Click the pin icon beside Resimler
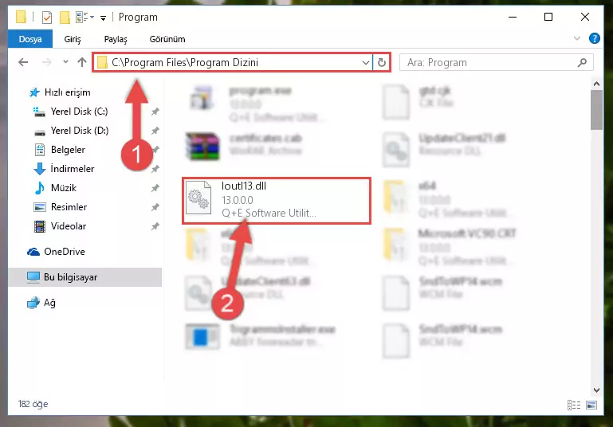613x427 pixels. [x=155, y=207]
